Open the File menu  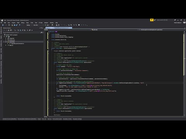point(1,23)
